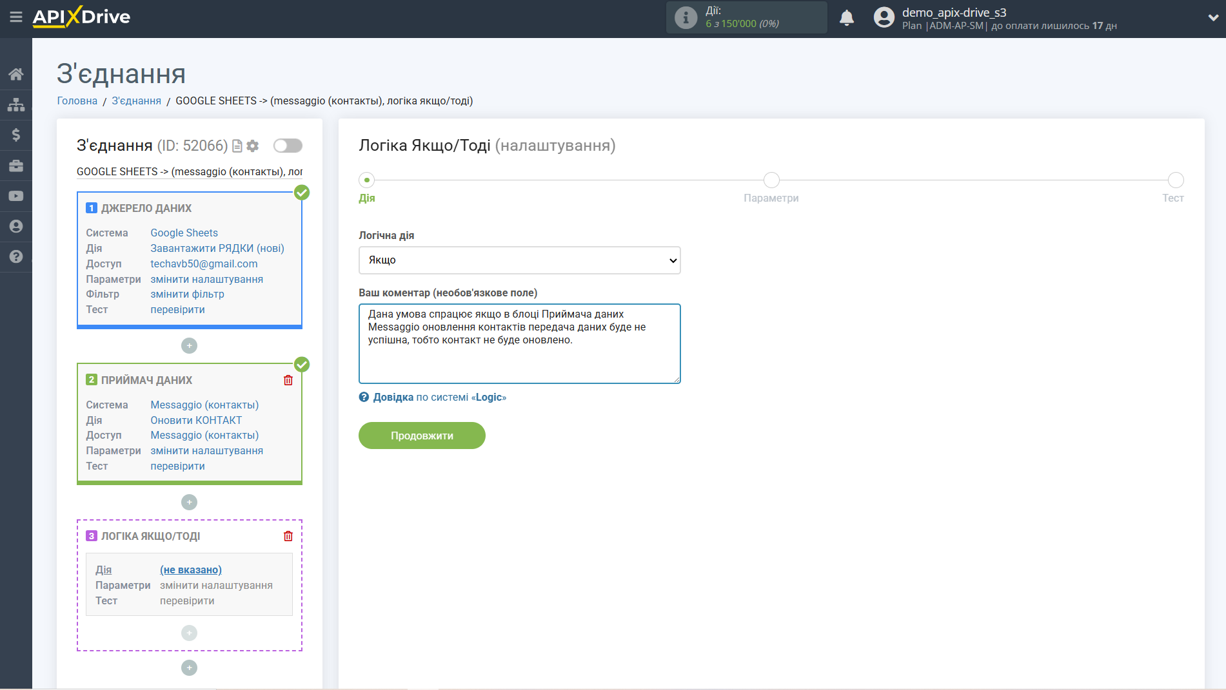This screenshot has width=1226, height=690.
Task: Click the Головна breadcrumb link
Action: click(77, 101)
